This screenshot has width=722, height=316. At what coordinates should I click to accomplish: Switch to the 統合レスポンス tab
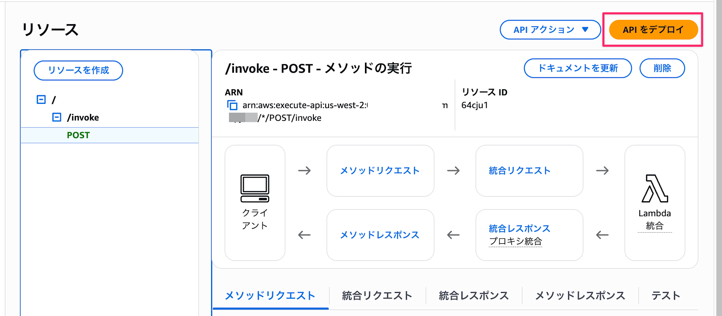(x=474, y=296)
